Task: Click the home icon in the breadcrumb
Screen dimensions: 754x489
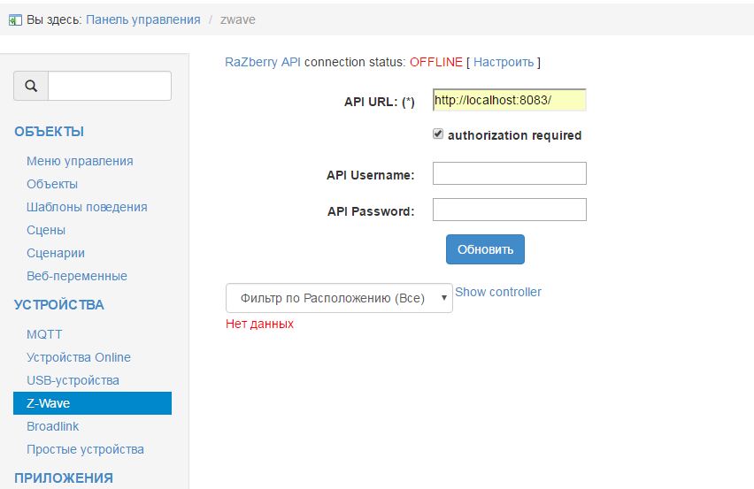Action: [x=15, y=19]
